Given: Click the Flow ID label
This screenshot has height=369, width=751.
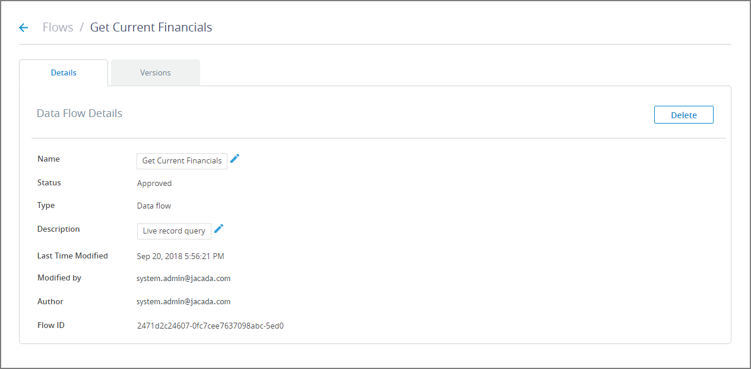Looking at the screenshot, I should 51,326.
